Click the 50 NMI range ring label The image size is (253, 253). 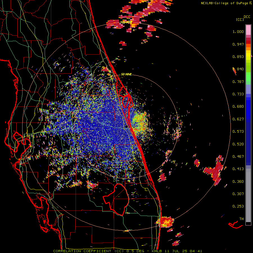[x=126, y=74]
